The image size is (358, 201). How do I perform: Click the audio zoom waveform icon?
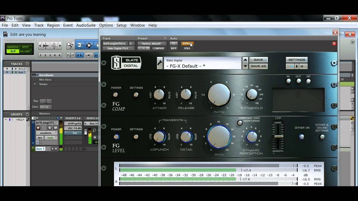pos(46,46)
